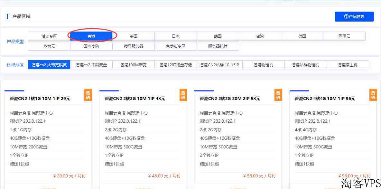Select the 香港 product type tab
The width and height of the screenshot is (381, 189).
(91, 36)
